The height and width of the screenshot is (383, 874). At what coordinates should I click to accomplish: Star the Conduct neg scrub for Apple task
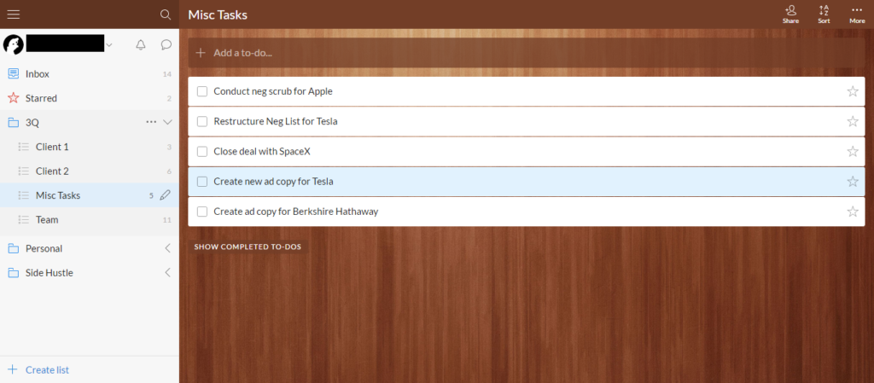click(853, 91)
